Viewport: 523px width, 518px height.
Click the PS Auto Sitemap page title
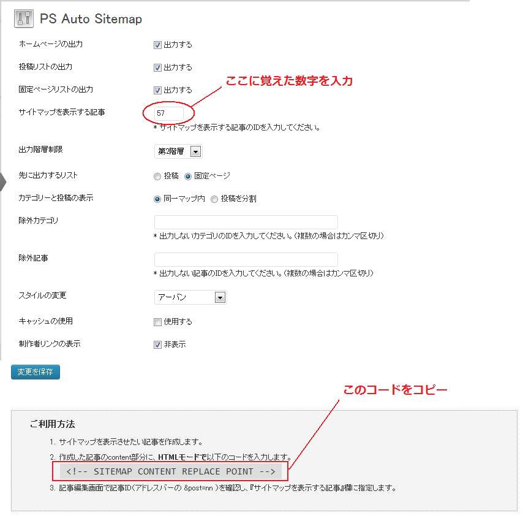91,19
